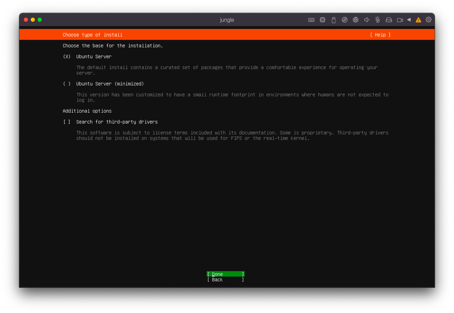Collapse the toolbar with the left arrow
The width and height of the screenshot is (454, 313).
pyautogui.click(x=409, y=20)
